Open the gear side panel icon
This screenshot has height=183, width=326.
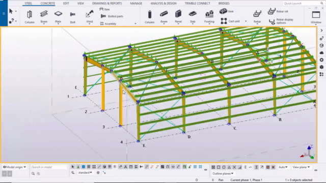[x=321, y=60]
